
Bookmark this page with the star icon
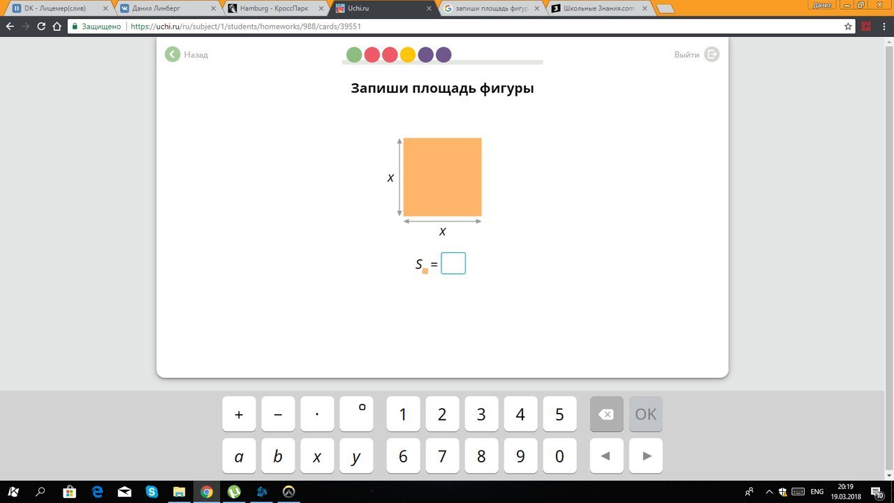pos(848,27)
